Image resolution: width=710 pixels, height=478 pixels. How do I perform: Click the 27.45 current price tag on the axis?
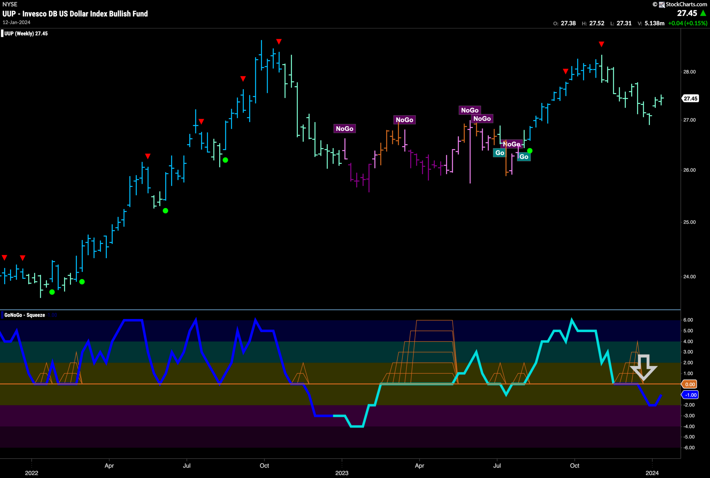[x=690, y=98]
